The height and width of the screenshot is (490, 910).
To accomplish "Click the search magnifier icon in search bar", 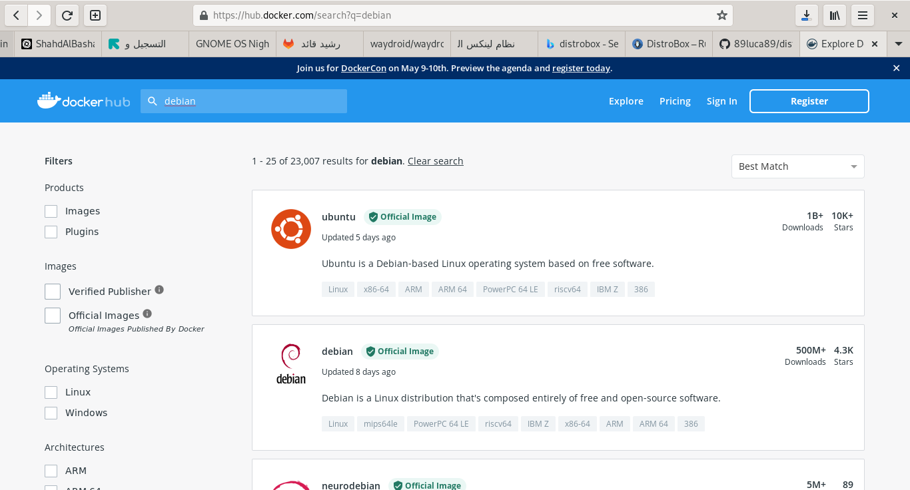I will pyautogui.click(x=153, y=101).
